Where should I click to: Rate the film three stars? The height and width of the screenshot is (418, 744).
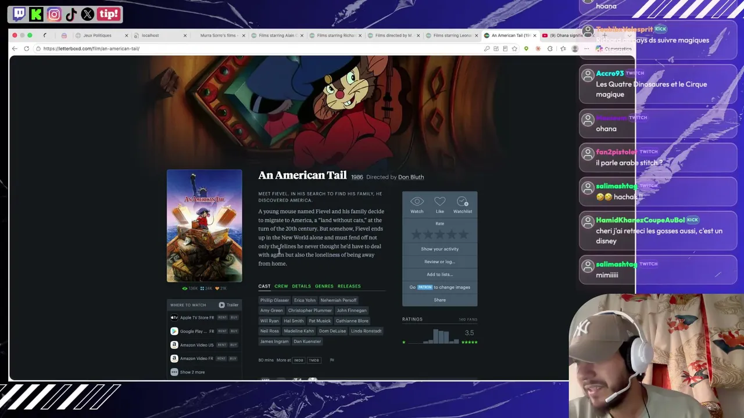point(439,235)
